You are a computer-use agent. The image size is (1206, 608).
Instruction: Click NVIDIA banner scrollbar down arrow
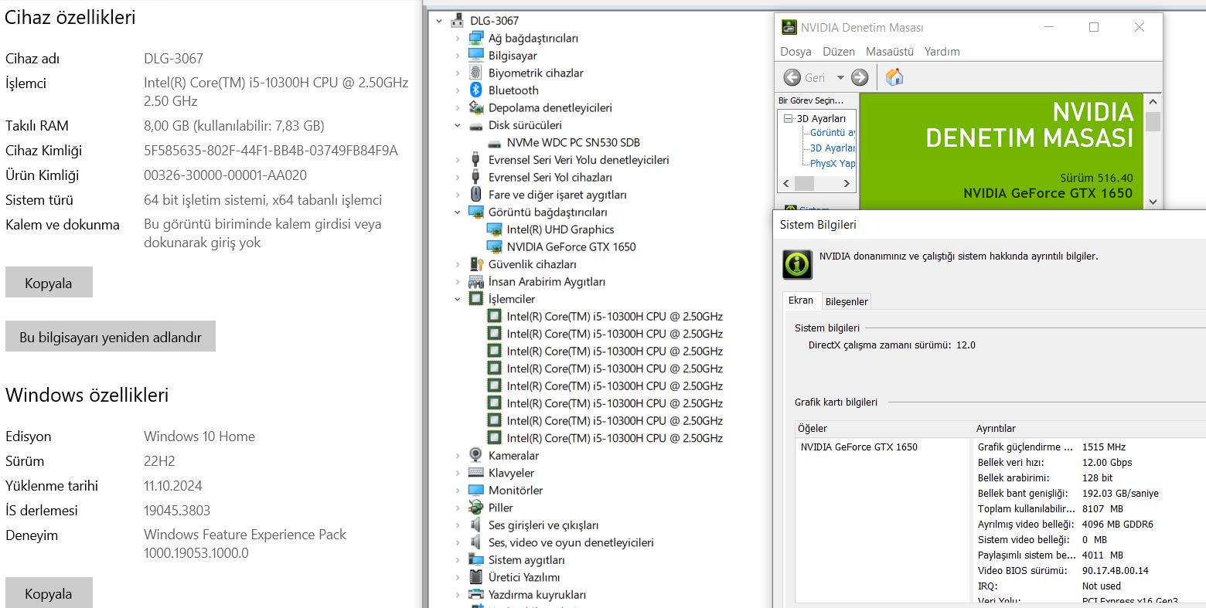tap(1153, 202)
